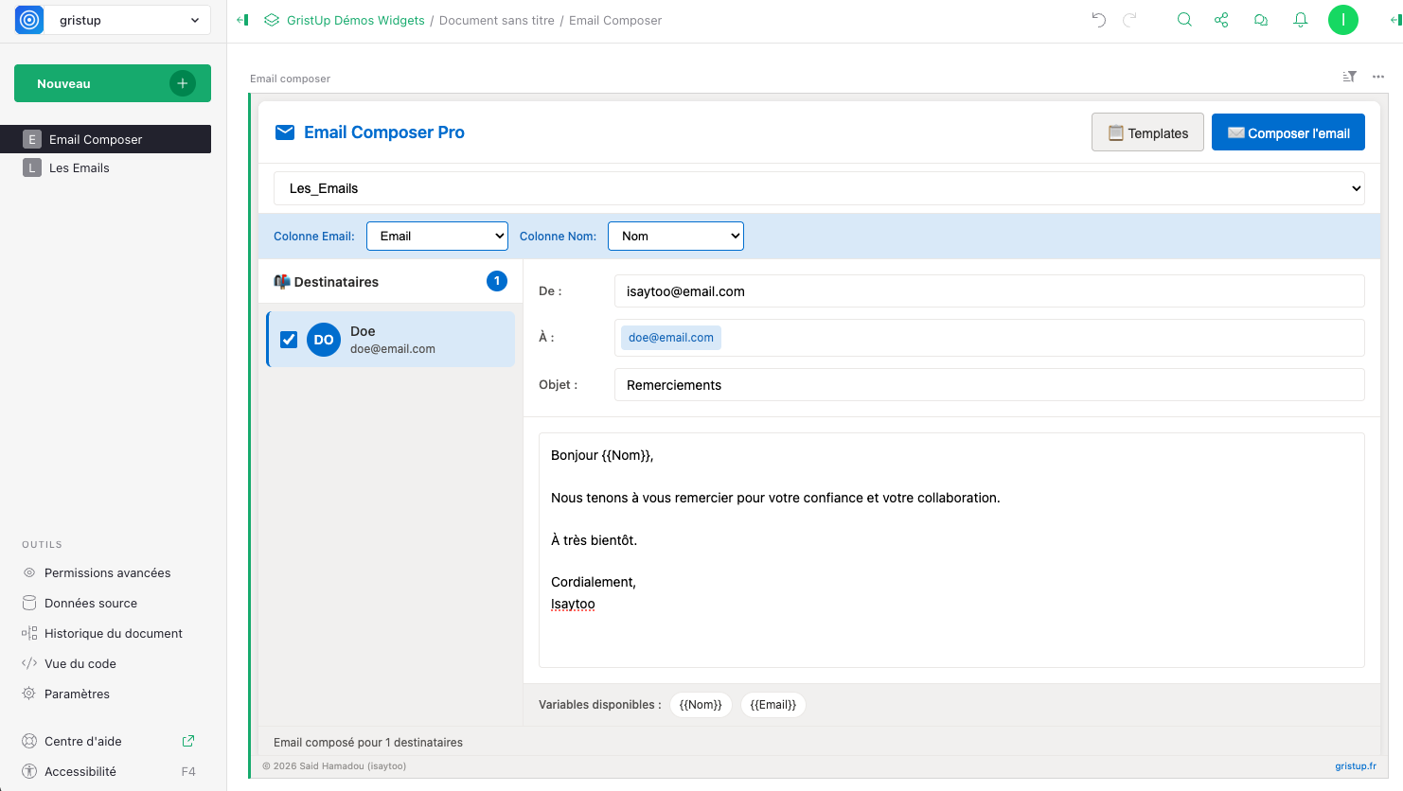Open the Colonne Nom dropdown

pos(676,237)
